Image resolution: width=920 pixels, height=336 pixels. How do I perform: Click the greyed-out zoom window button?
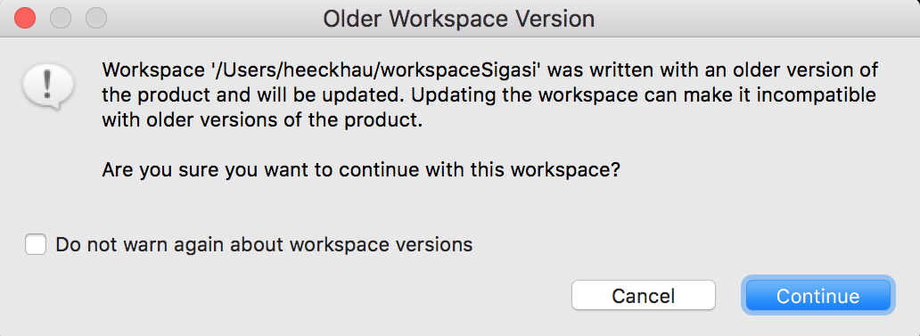click(x=96, y=18)
